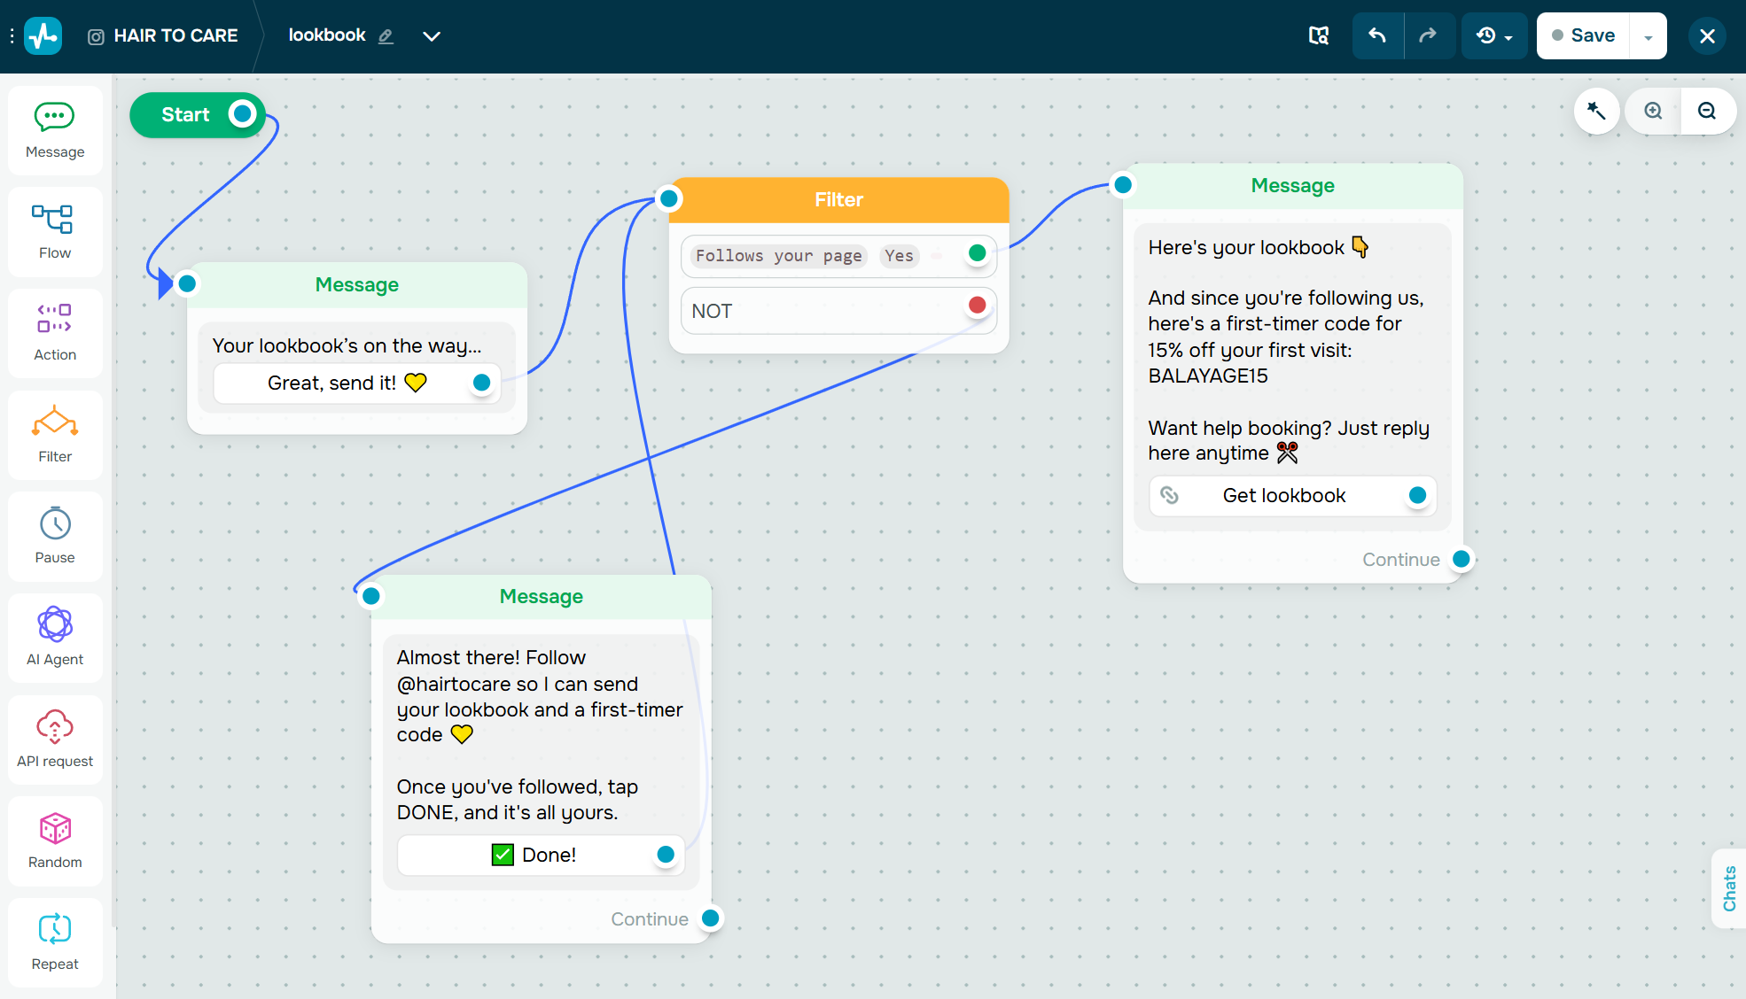Click the input connector of Filter block
This screenshot has height=999, width=1746.
669,199
